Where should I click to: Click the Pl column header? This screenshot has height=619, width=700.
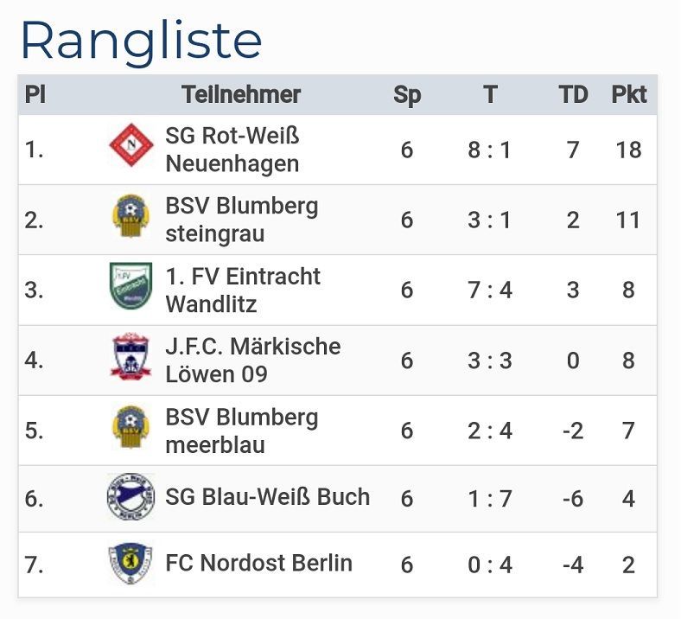tap(35, 94)
